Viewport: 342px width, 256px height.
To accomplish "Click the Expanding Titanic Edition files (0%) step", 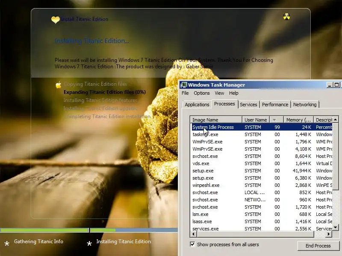I will click(x=105, y=92).
